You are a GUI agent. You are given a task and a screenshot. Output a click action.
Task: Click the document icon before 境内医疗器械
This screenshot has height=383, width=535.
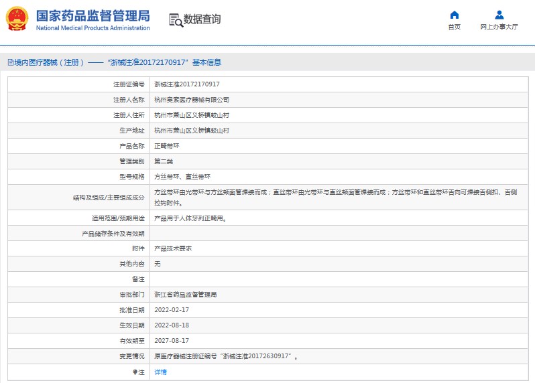tap(10, 62)
